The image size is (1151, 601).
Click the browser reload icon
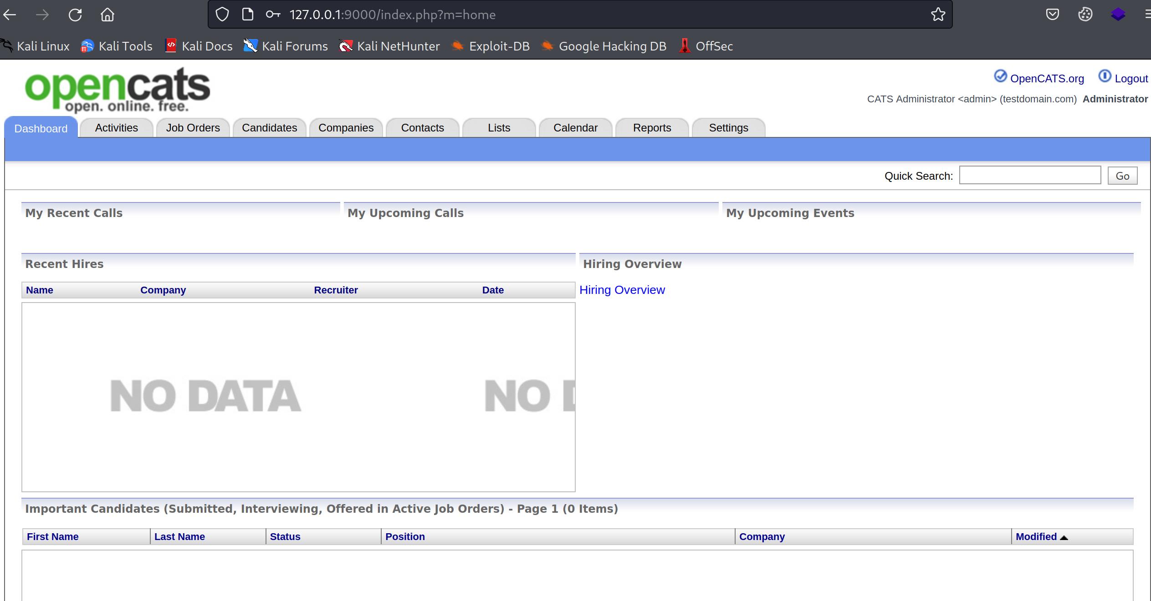coord(75,15)
